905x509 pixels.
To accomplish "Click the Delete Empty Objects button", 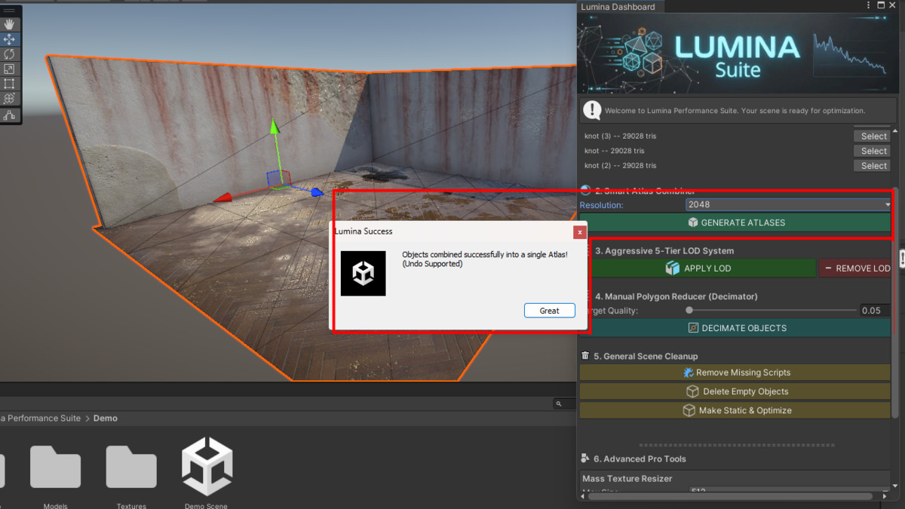I will tap(735, 391).
